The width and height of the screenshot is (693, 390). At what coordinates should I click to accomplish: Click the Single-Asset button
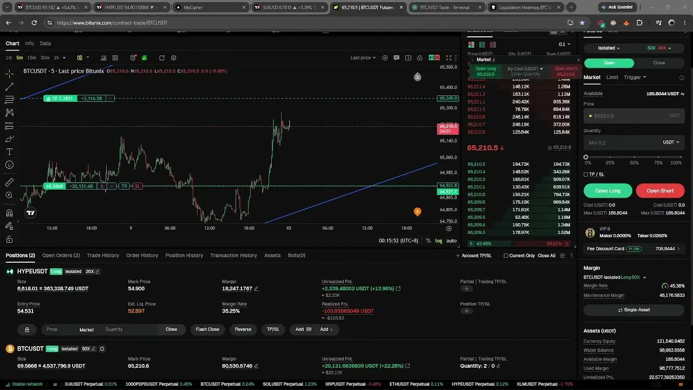[634, 310]
